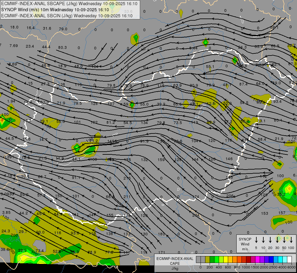Click the 20 m/s wind arrow in legend
Screen dimensions: 297x273
pos(270,240)
